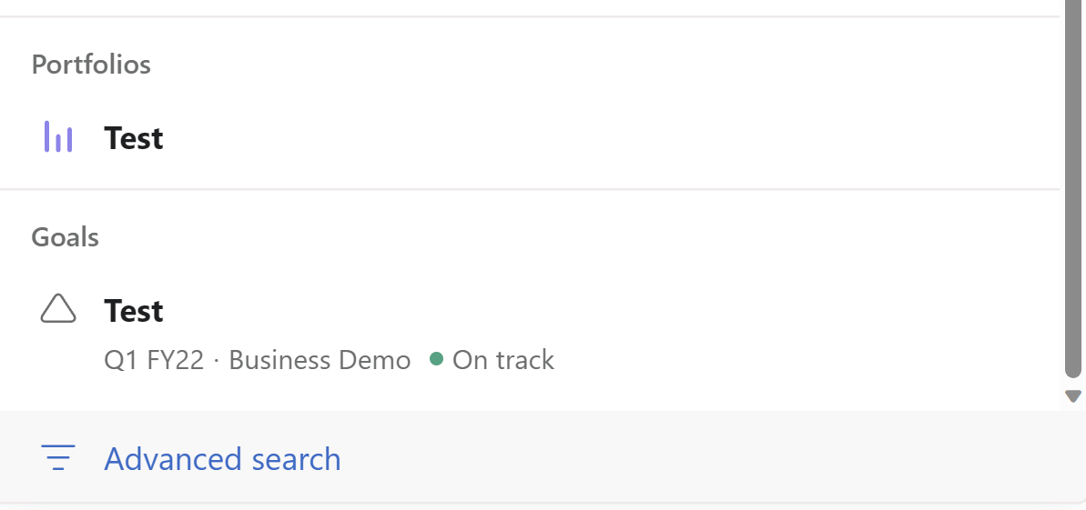The width and height of the screenshot is (1086, 510).
Task: Click the Q1 FY22 time period text
Action: coord(154,360)
